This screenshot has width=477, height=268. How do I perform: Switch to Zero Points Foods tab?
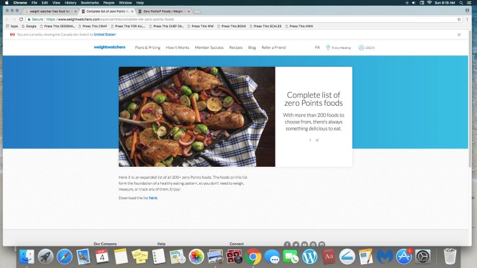[x=164, y=11]
